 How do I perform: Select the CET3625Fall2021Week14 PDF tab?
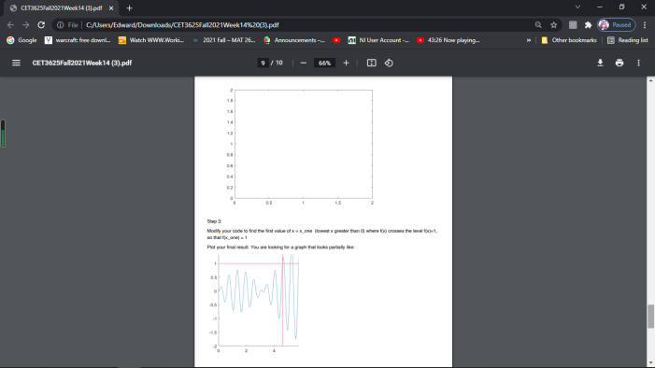(x=62, y=7)
